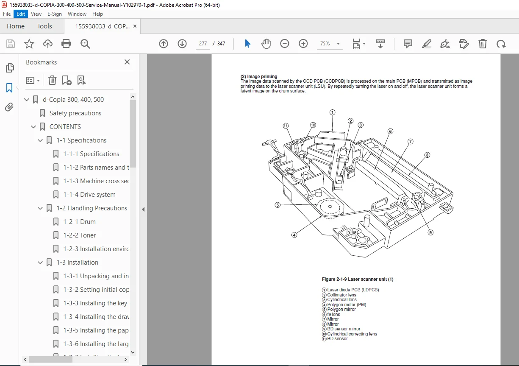This screenshot has width=519, height=366.
Task: Collapse the 1-1 Specifications bookmark node
Action: coord(40,140)
